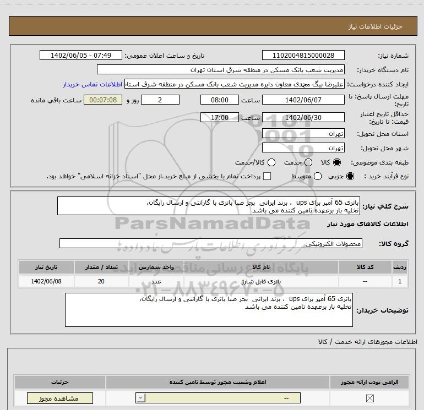Click the remaining time countdown 00:07:08

[x=103, y=100]
